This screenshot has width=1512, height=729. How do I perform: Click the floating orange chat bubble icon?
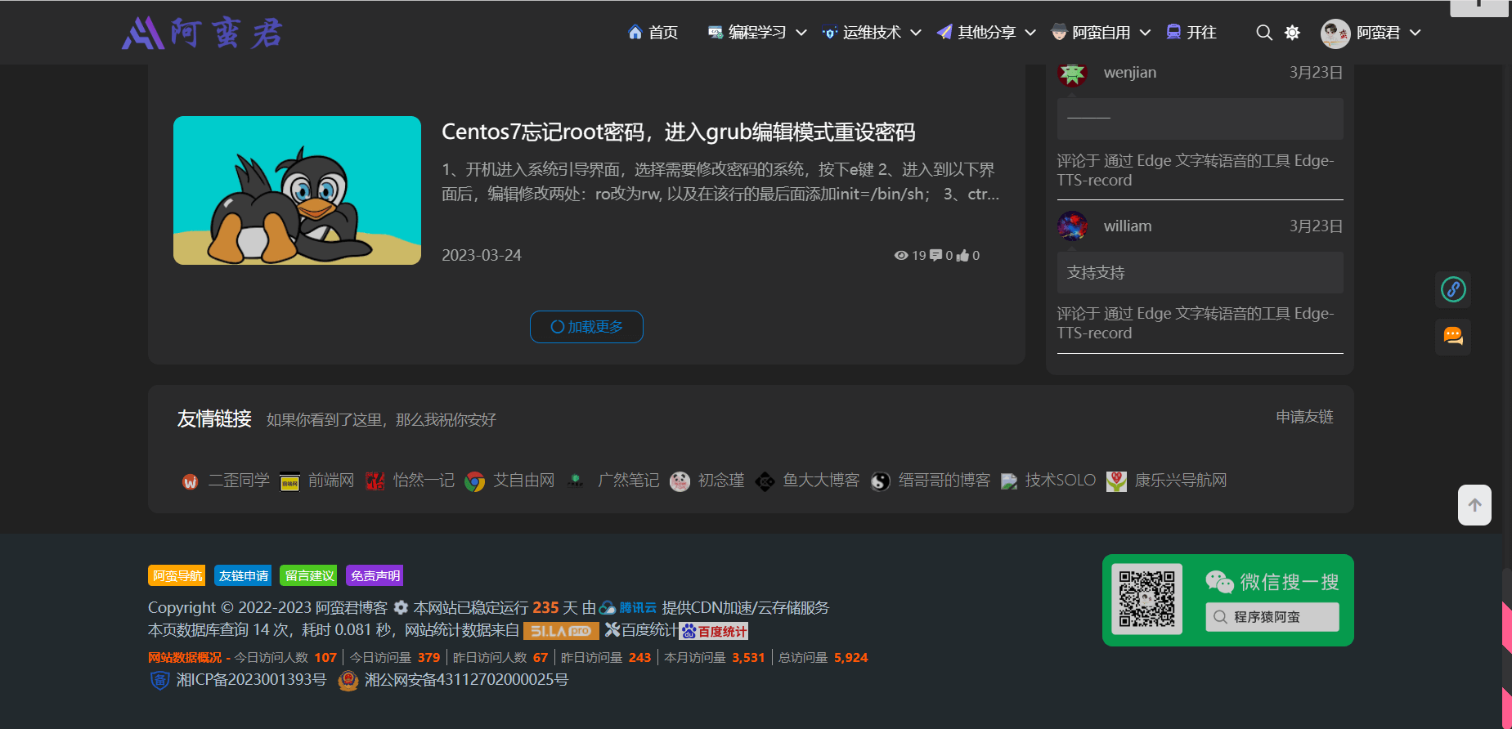click(1453, 337)
